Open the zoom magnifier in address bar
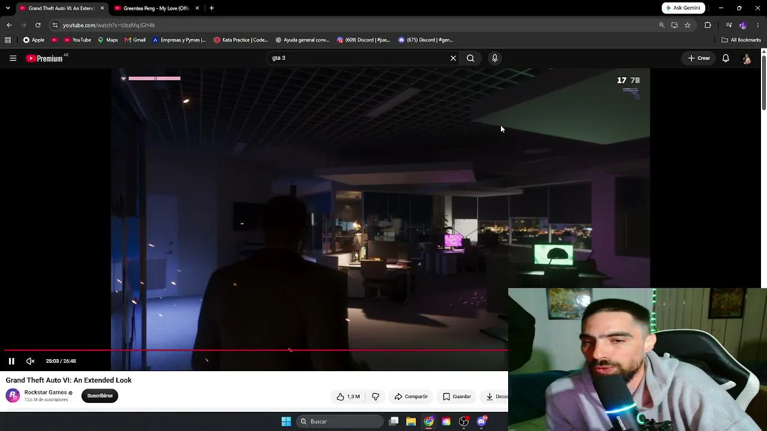Screen dimensions: 767x431 (x=662, y=25)
